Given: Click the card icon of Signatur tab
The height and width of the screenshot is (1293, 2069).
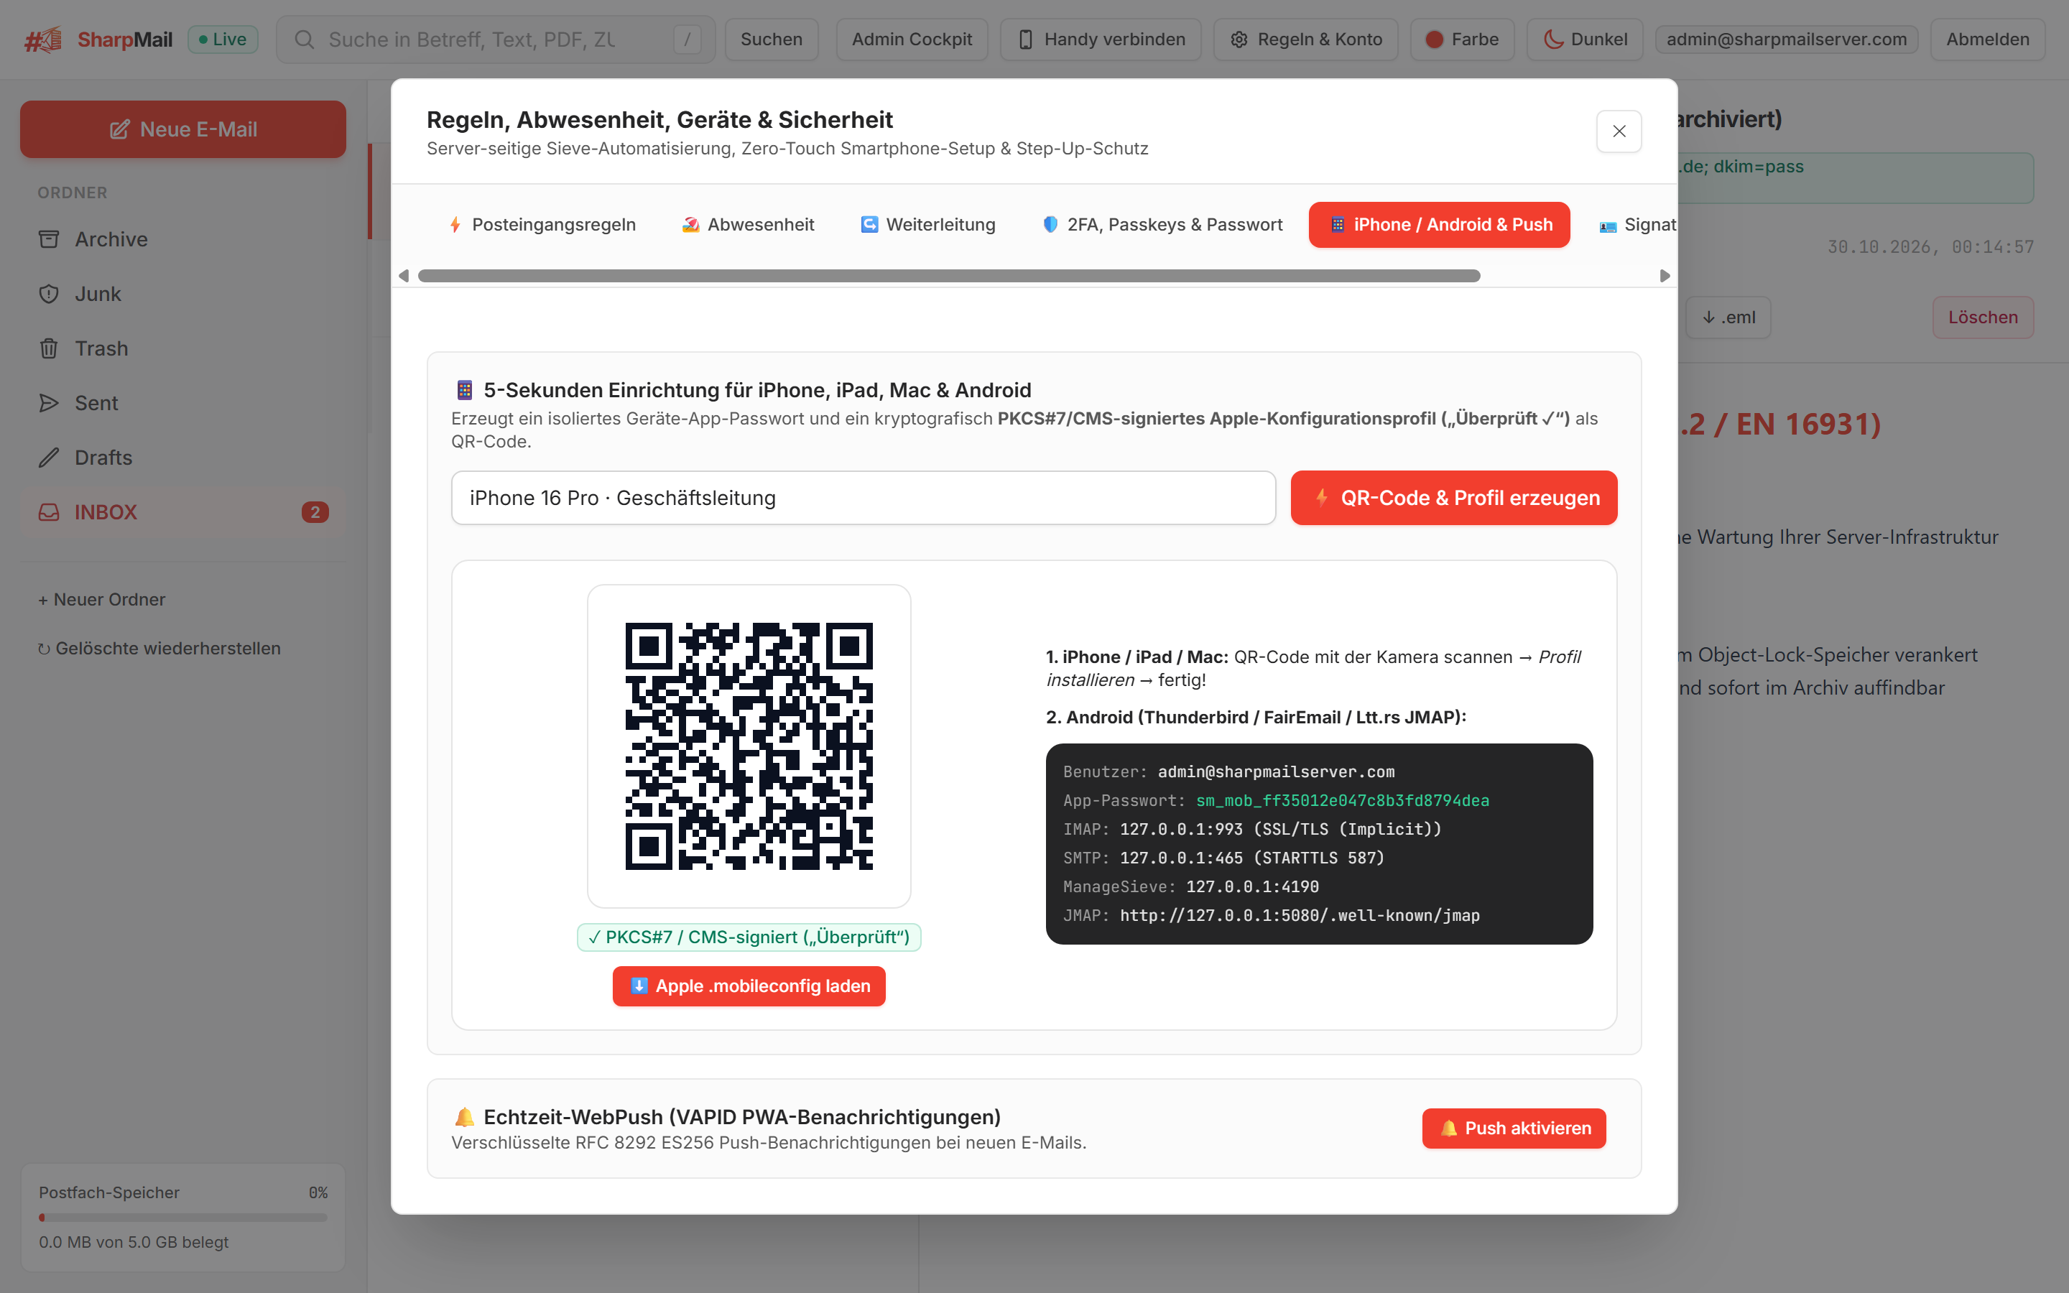Looking at the screenshot, I should pos(1609,226).
